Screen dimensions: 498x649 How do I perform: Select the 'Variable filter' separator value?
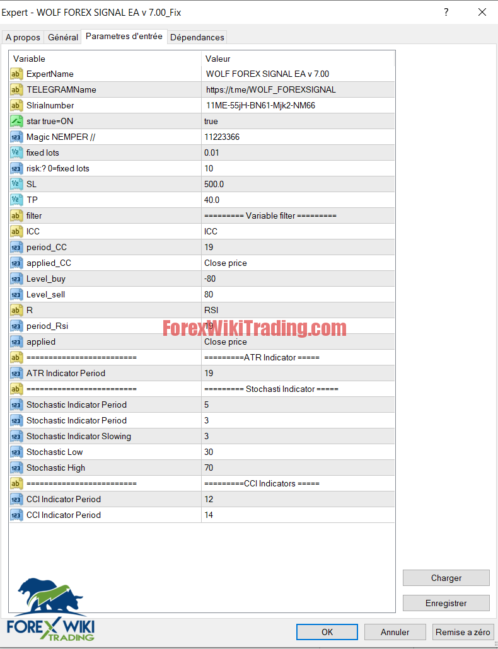298,215
